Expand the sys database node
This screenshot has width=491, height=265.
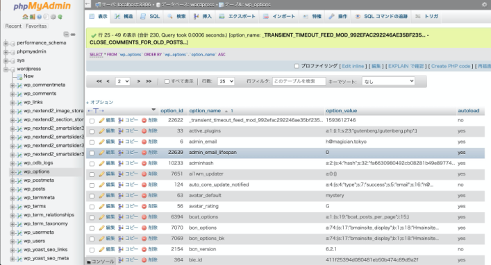pos(6,60)
